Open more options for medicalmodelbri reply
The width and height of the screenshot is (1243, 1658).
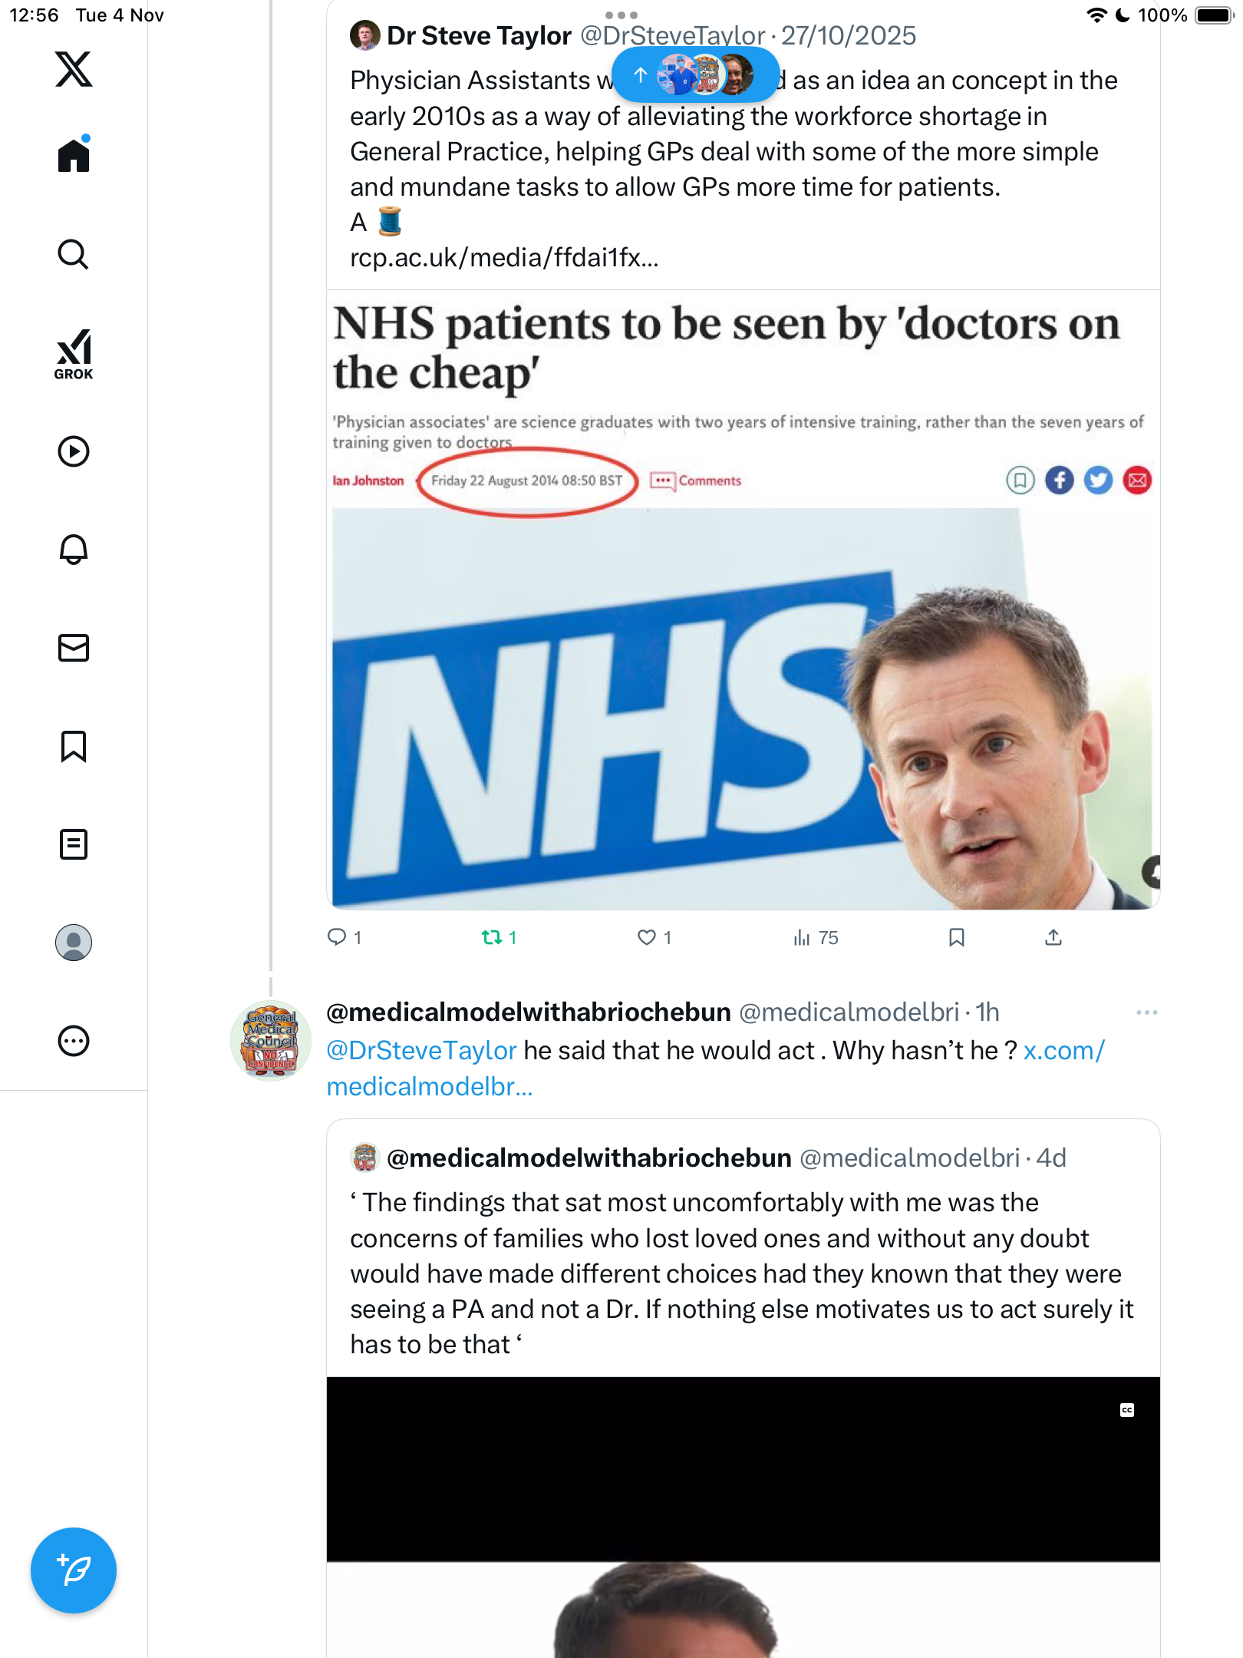pyautogui.click(x=1146, y=1012)
